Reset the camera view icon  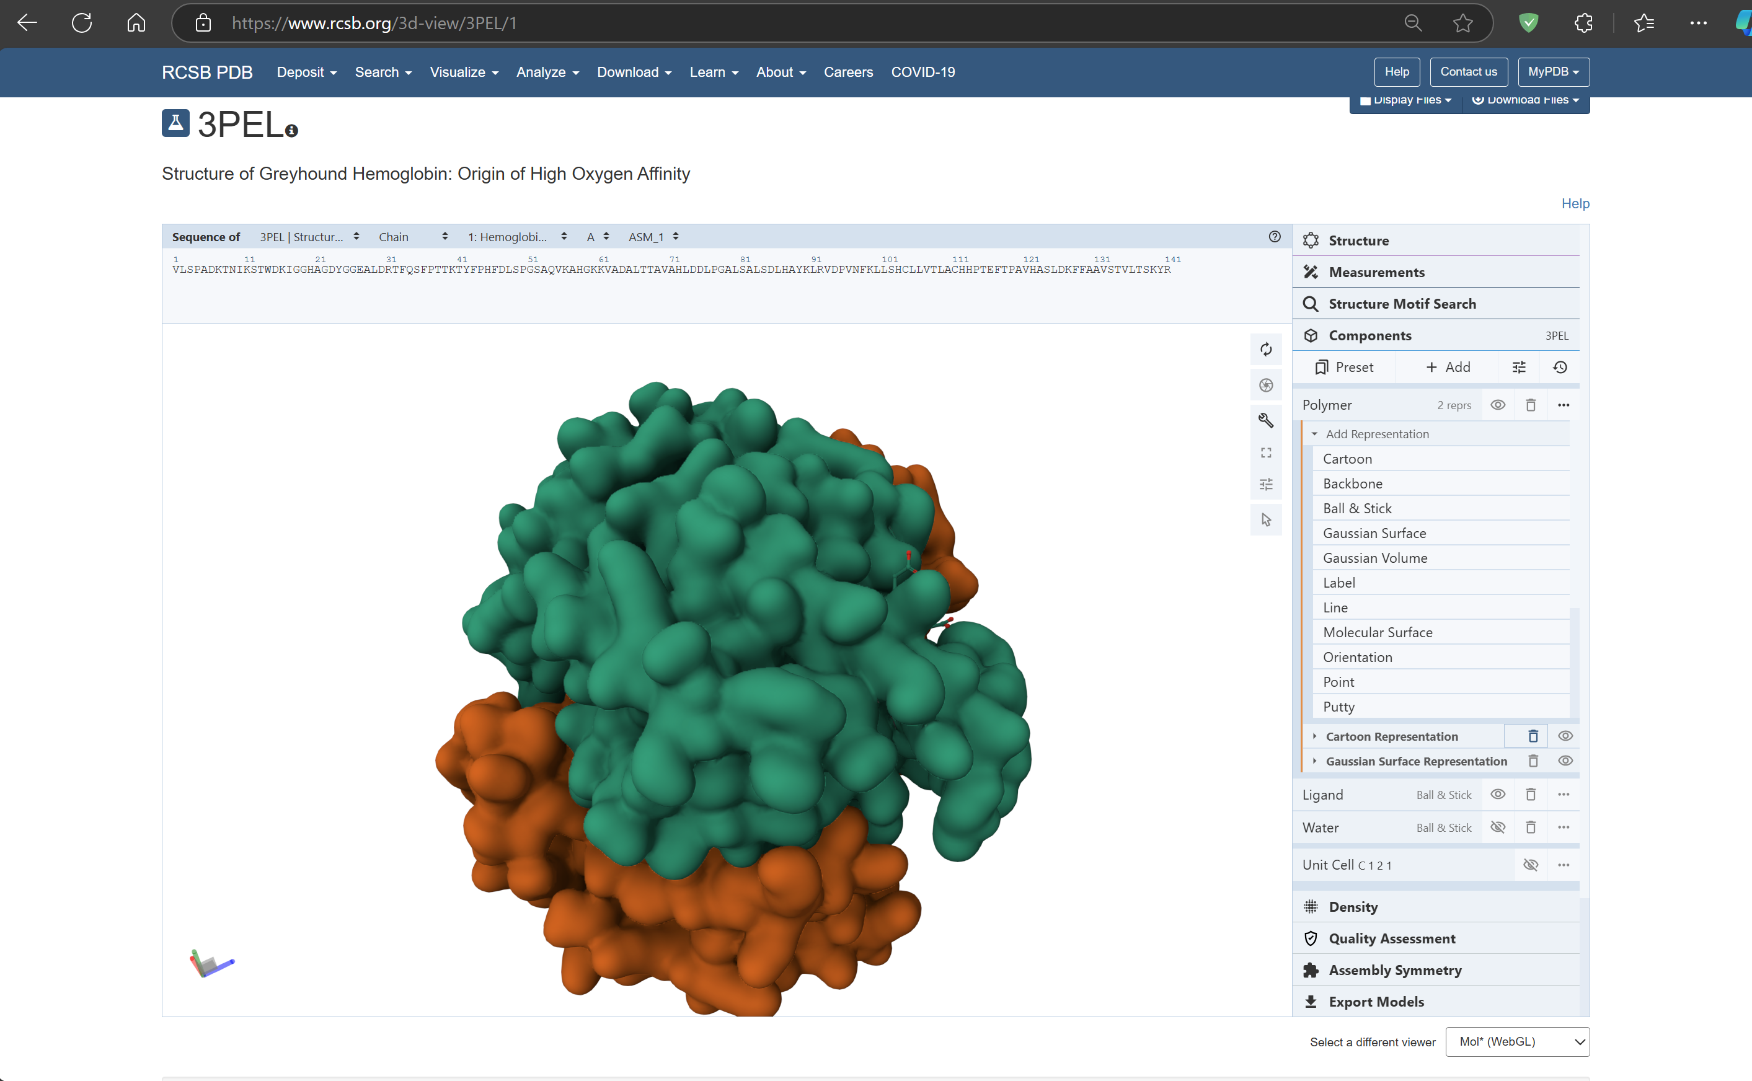click(x=1266, y=349)
